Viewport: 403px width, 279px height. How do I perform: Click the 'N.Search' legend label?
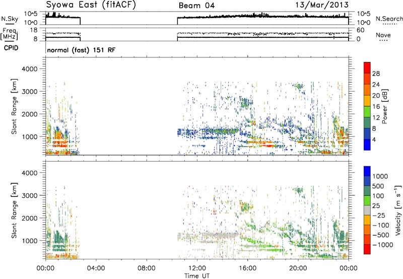tap(389, 19)
